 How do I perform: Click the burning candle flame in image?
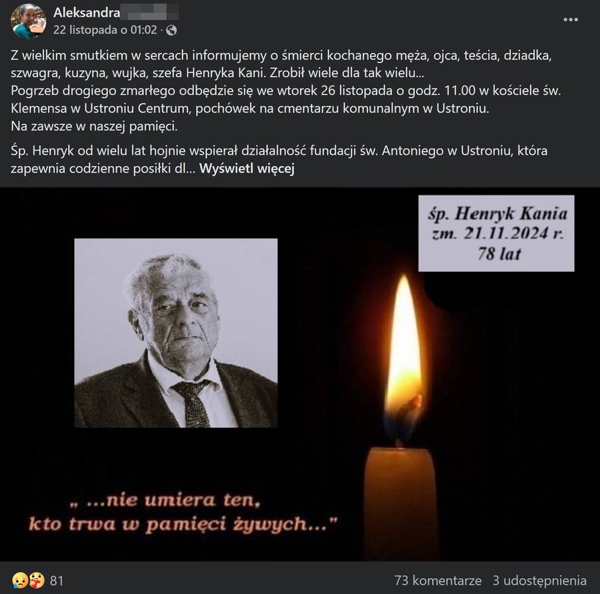click(x=404, y=345)
